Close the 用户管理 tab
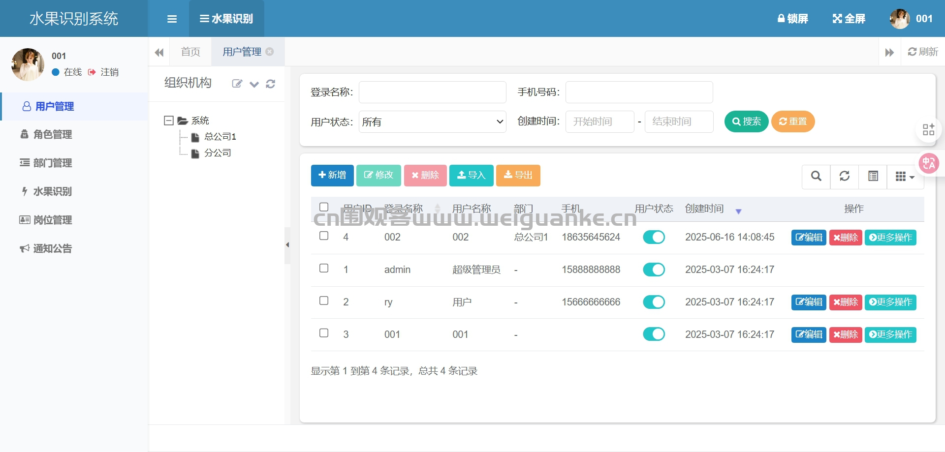 tap(270, 51)
